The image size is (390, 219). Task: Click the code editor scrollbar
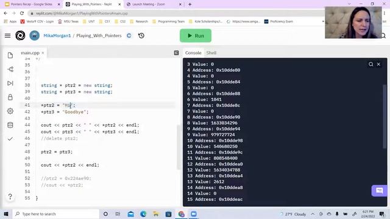(x=179, y=147)
